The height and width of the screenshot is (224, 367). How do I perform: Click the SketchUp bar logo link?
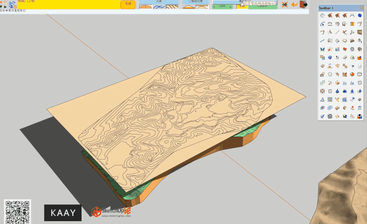111,212
